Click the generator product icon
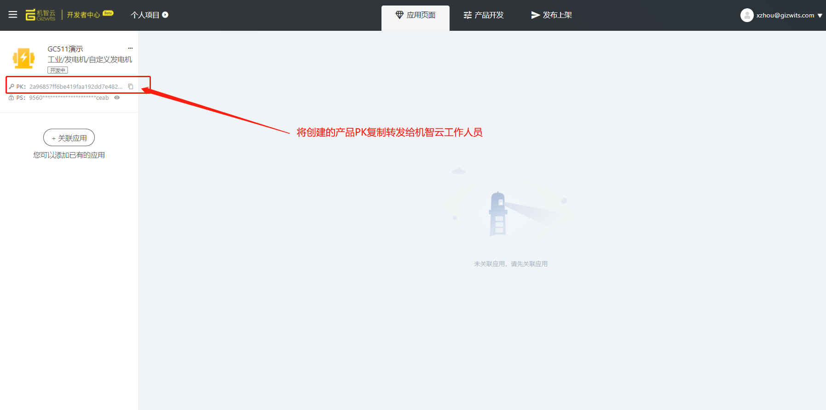 23,58
